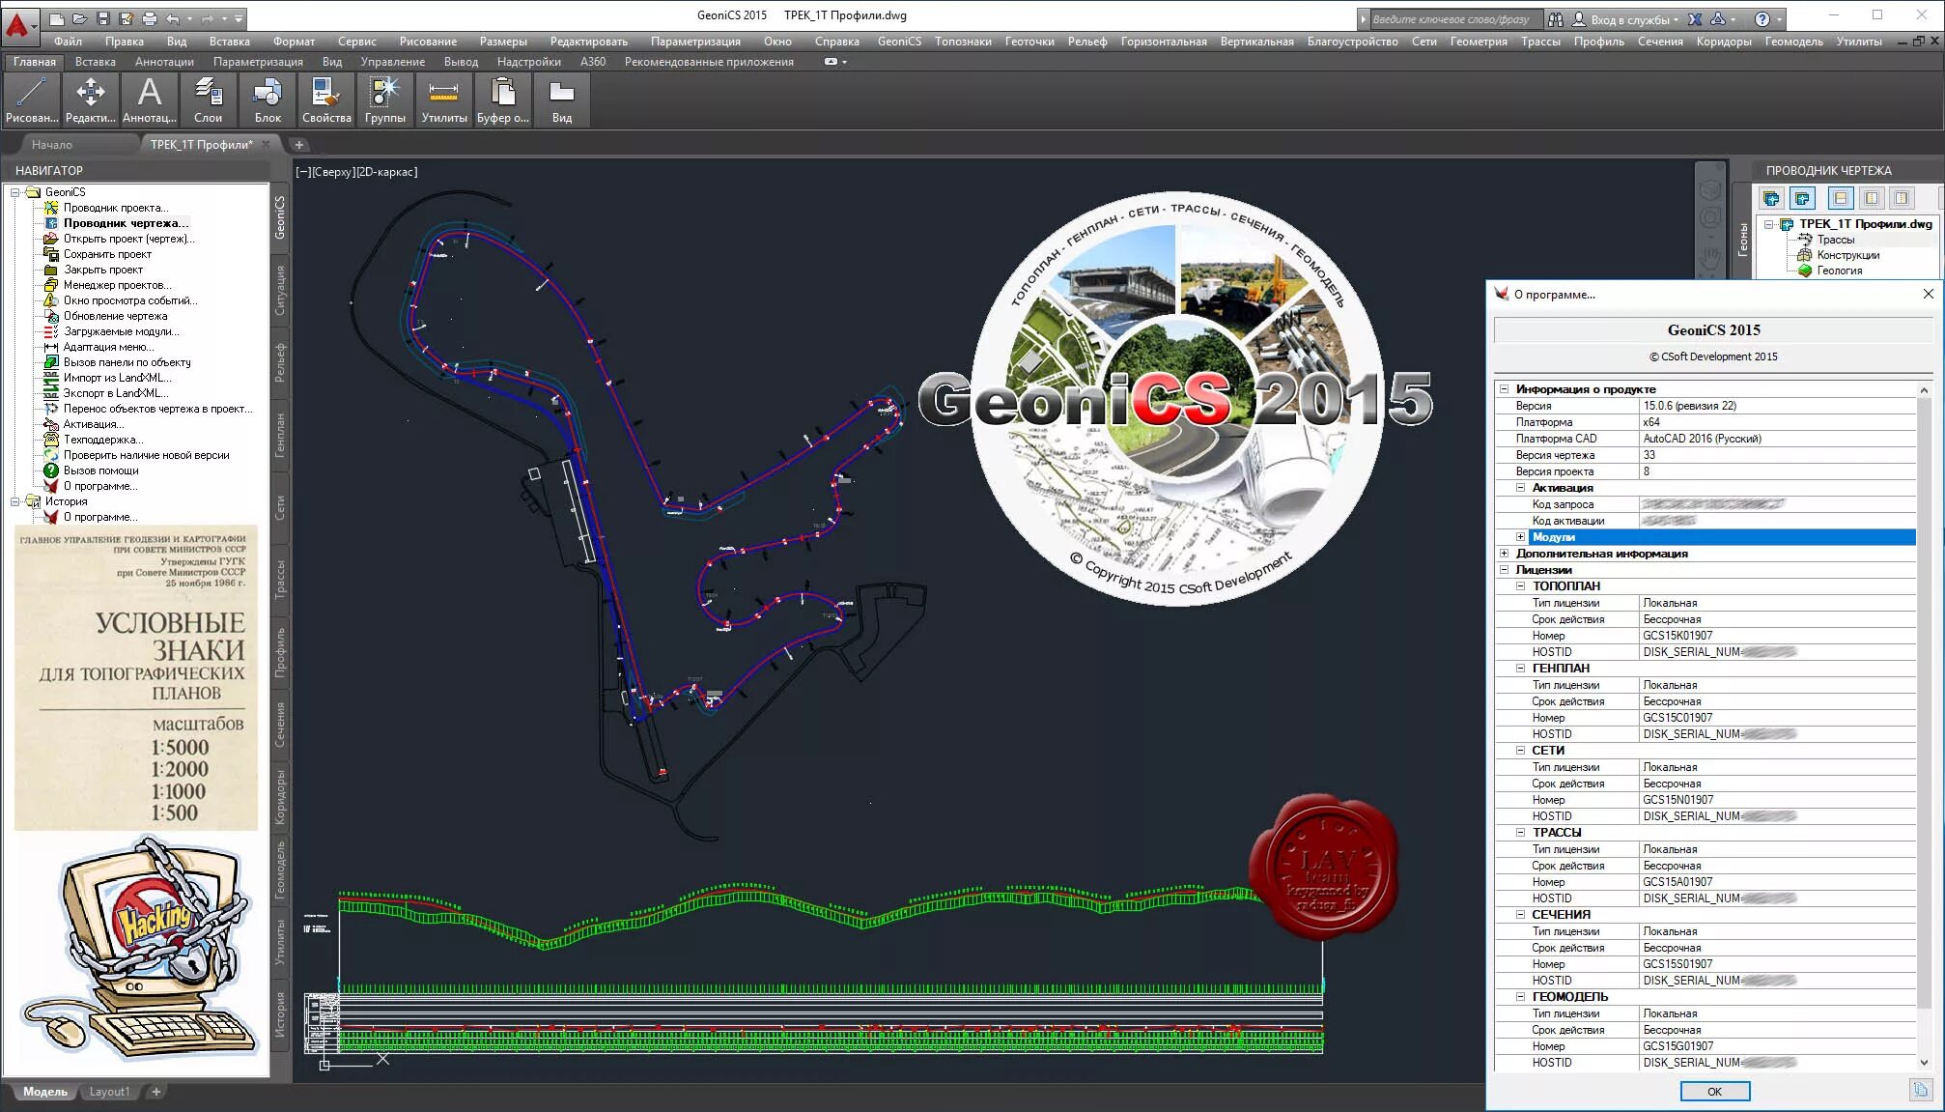Click copy icon beside OK in About dialog
The height and width of the screenshot is (1112, 1945).
pyautogui.click(x=1920, y=1090)
